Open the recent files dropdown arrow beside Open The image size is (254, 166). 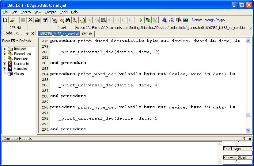18,20
